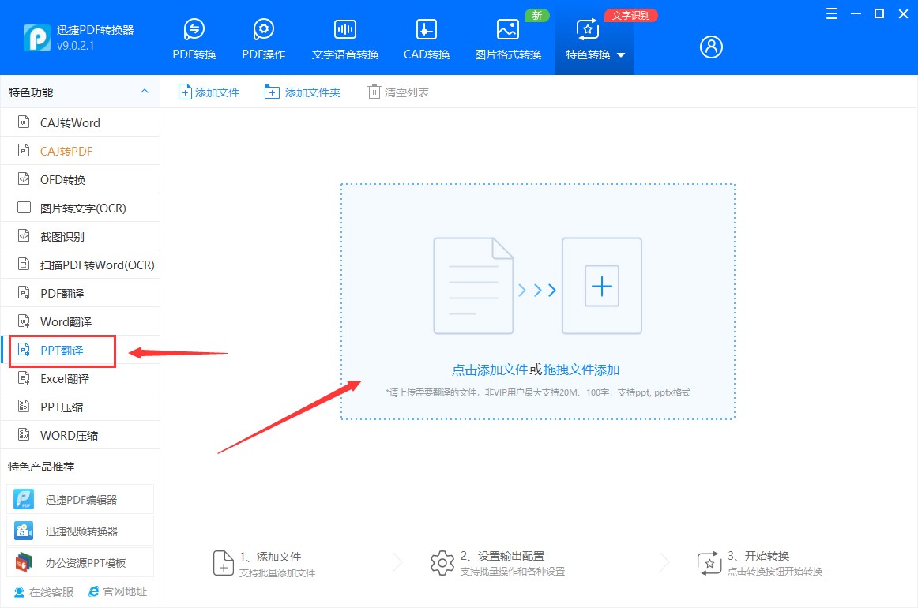
Task: Click file size limit hint text
Action: pos(537,392)
